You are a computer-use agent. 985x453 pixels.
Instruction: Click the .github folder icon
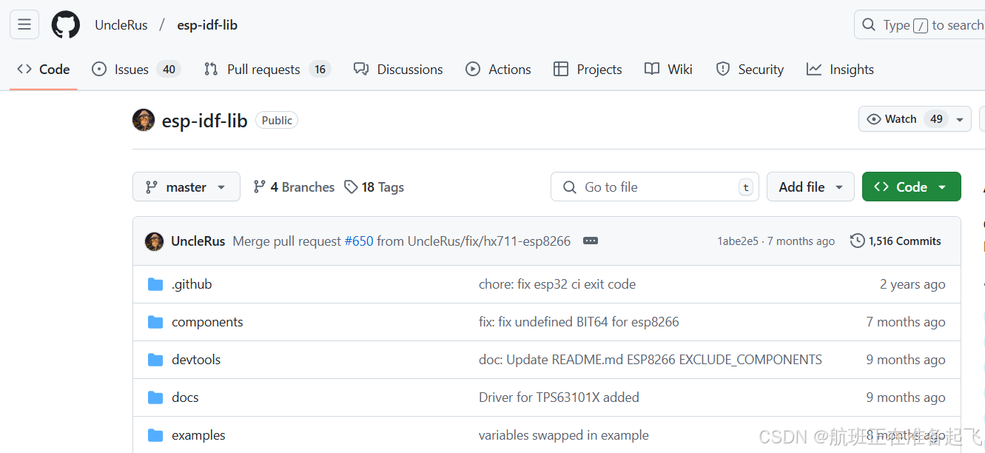(155, 284)
